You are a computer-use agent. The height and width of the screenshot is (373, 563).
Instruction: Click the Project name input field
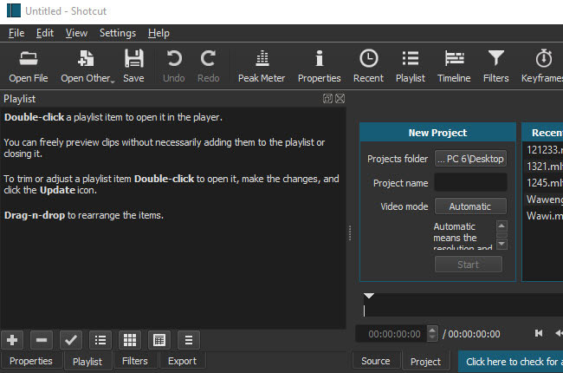pyautogui.click(x=470, y=183)
